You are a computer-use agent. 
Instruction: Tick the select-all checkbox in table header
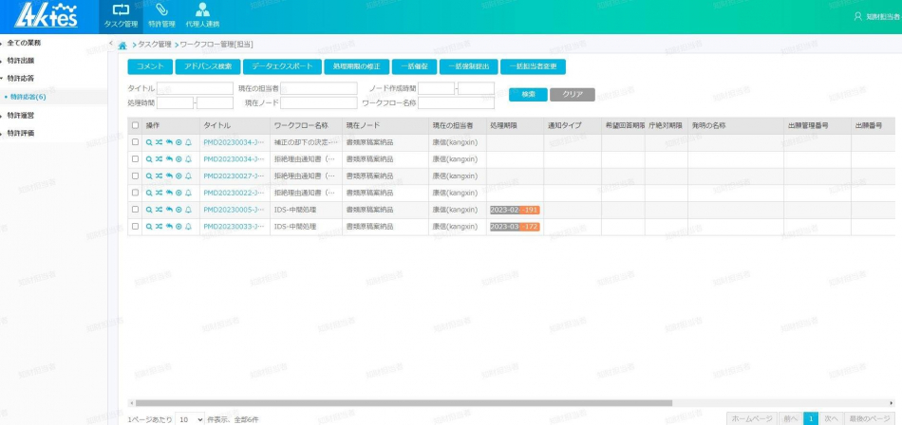coord(135,125)
